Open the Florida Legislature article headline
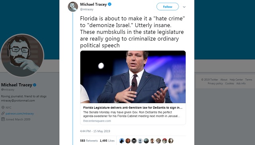 [133, 108]
